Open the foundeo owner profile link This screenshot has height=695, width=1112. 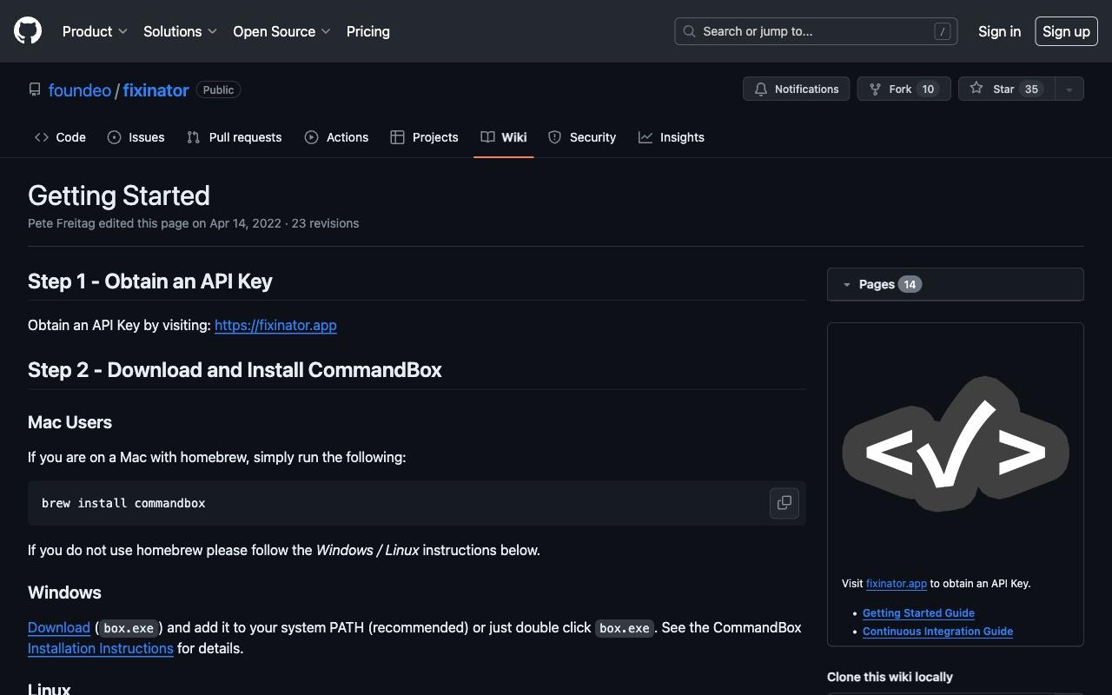click(80, 90)
